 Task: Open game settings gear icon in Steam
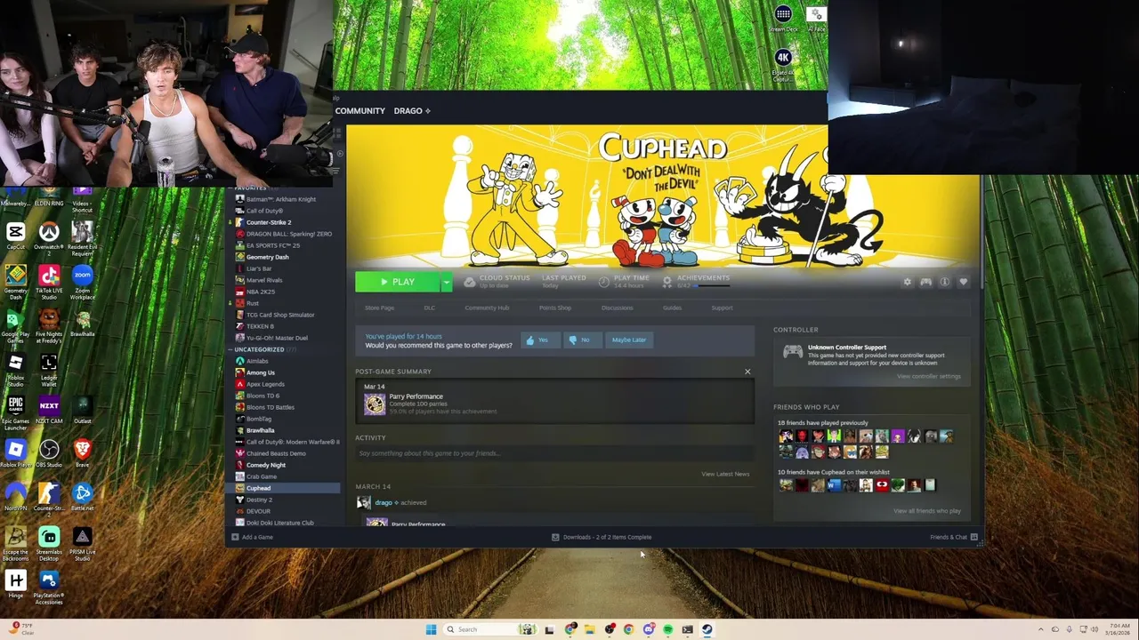point(907,282)
